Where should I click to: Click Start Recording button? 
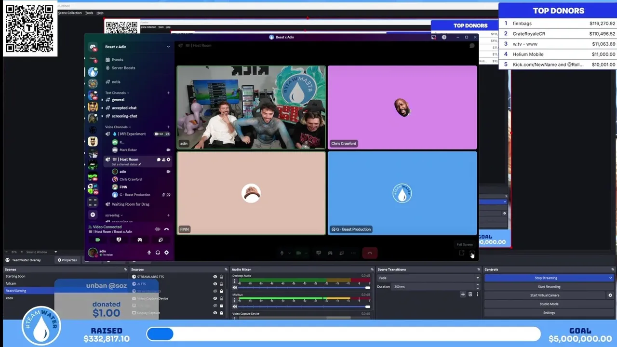[549, 287]
